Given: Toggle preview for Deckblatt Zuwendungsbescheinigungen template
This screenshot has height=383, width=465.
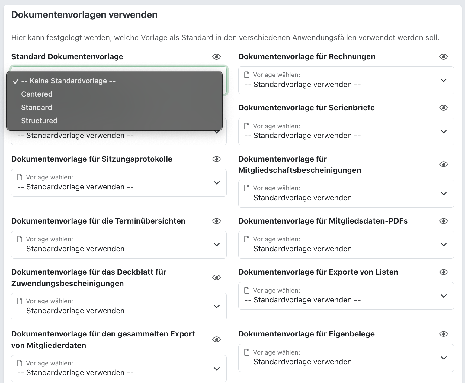Looking at the screenshot, I should [216, 278].
